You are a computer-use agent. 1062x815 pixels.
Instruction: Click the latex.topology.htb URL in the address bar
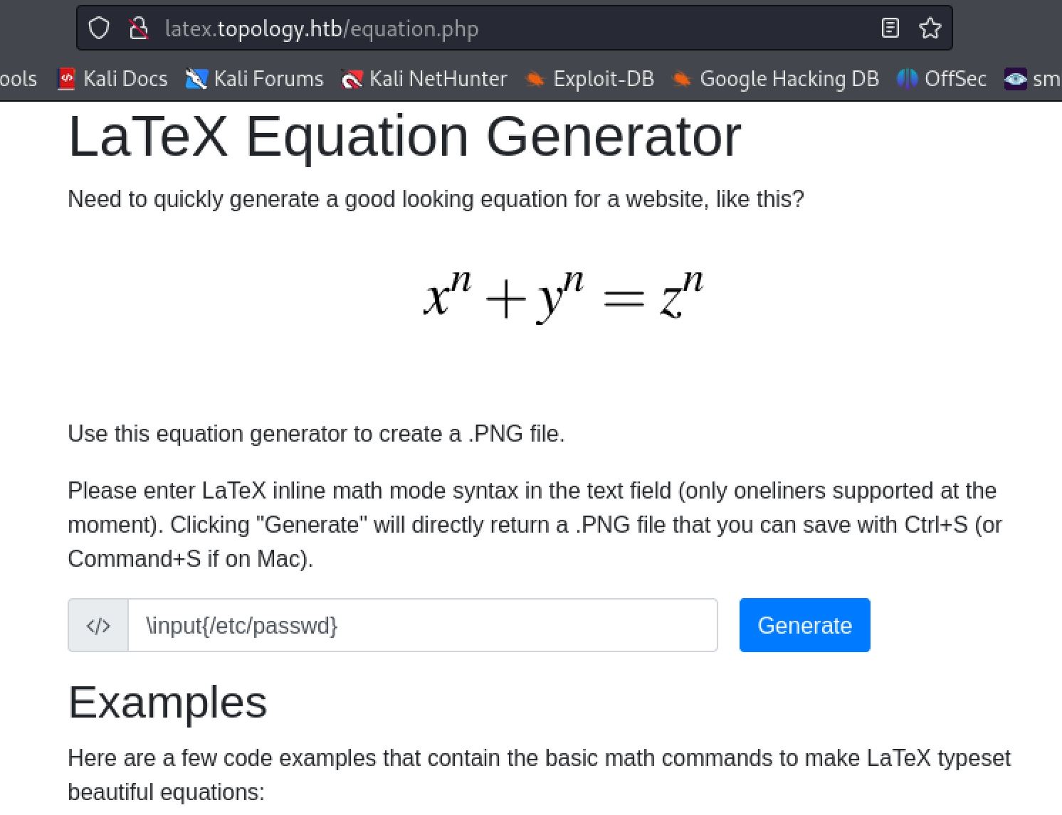tap(321, 29)
